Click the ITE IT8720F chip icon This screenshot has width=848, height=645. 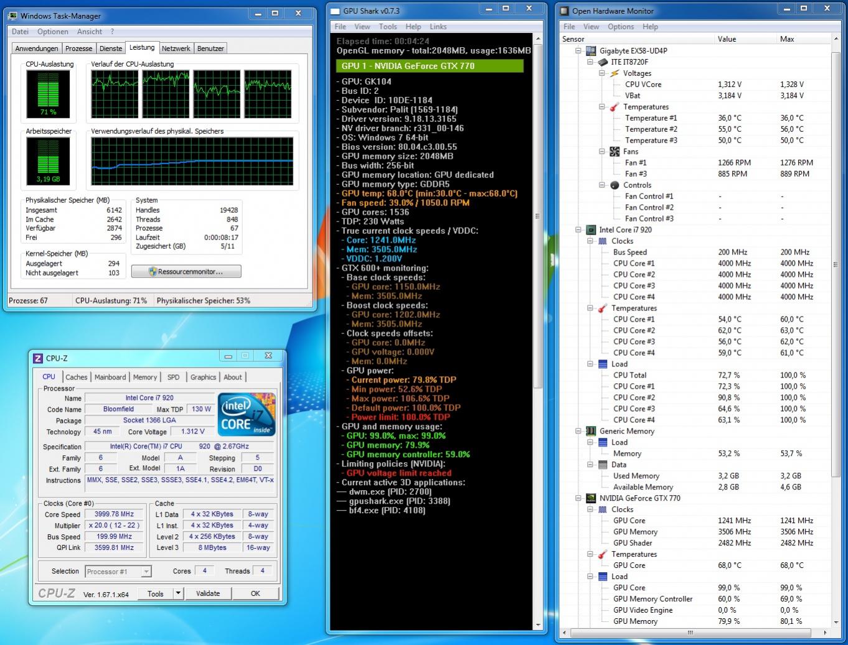tap(603, 62)
